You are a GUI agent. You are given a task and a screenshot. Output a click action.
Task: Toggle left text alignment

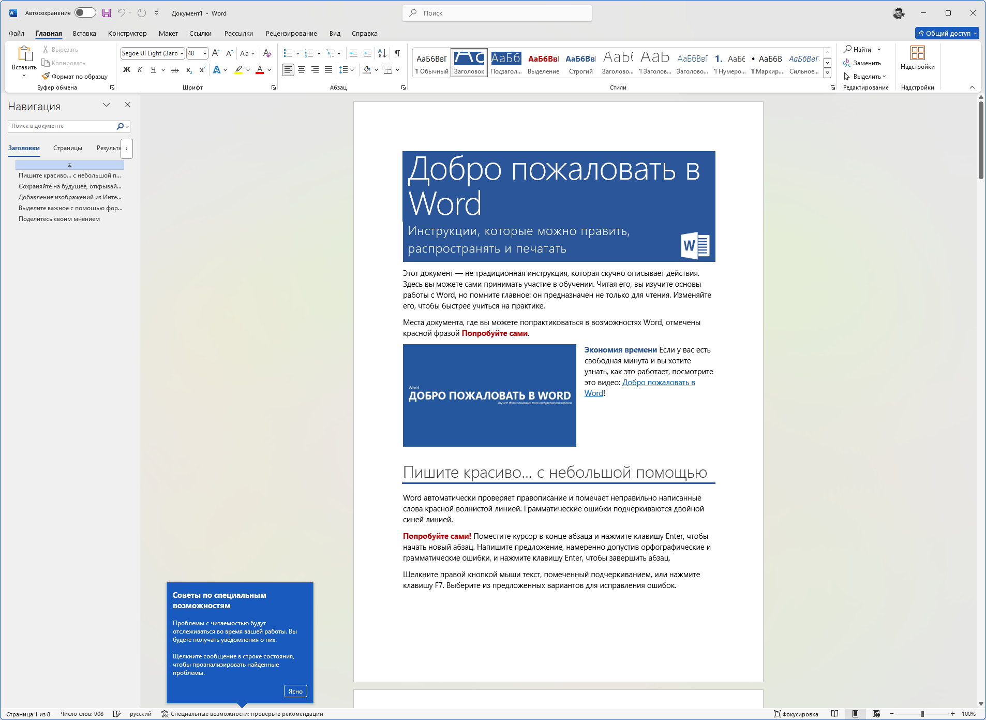[288, 70]
